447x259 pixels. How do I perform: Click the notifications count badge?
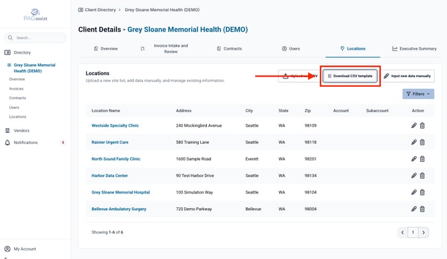(63, 143)
